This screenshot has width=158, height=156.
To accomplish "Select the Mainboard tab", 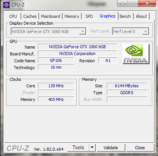I will coord(51,16).
